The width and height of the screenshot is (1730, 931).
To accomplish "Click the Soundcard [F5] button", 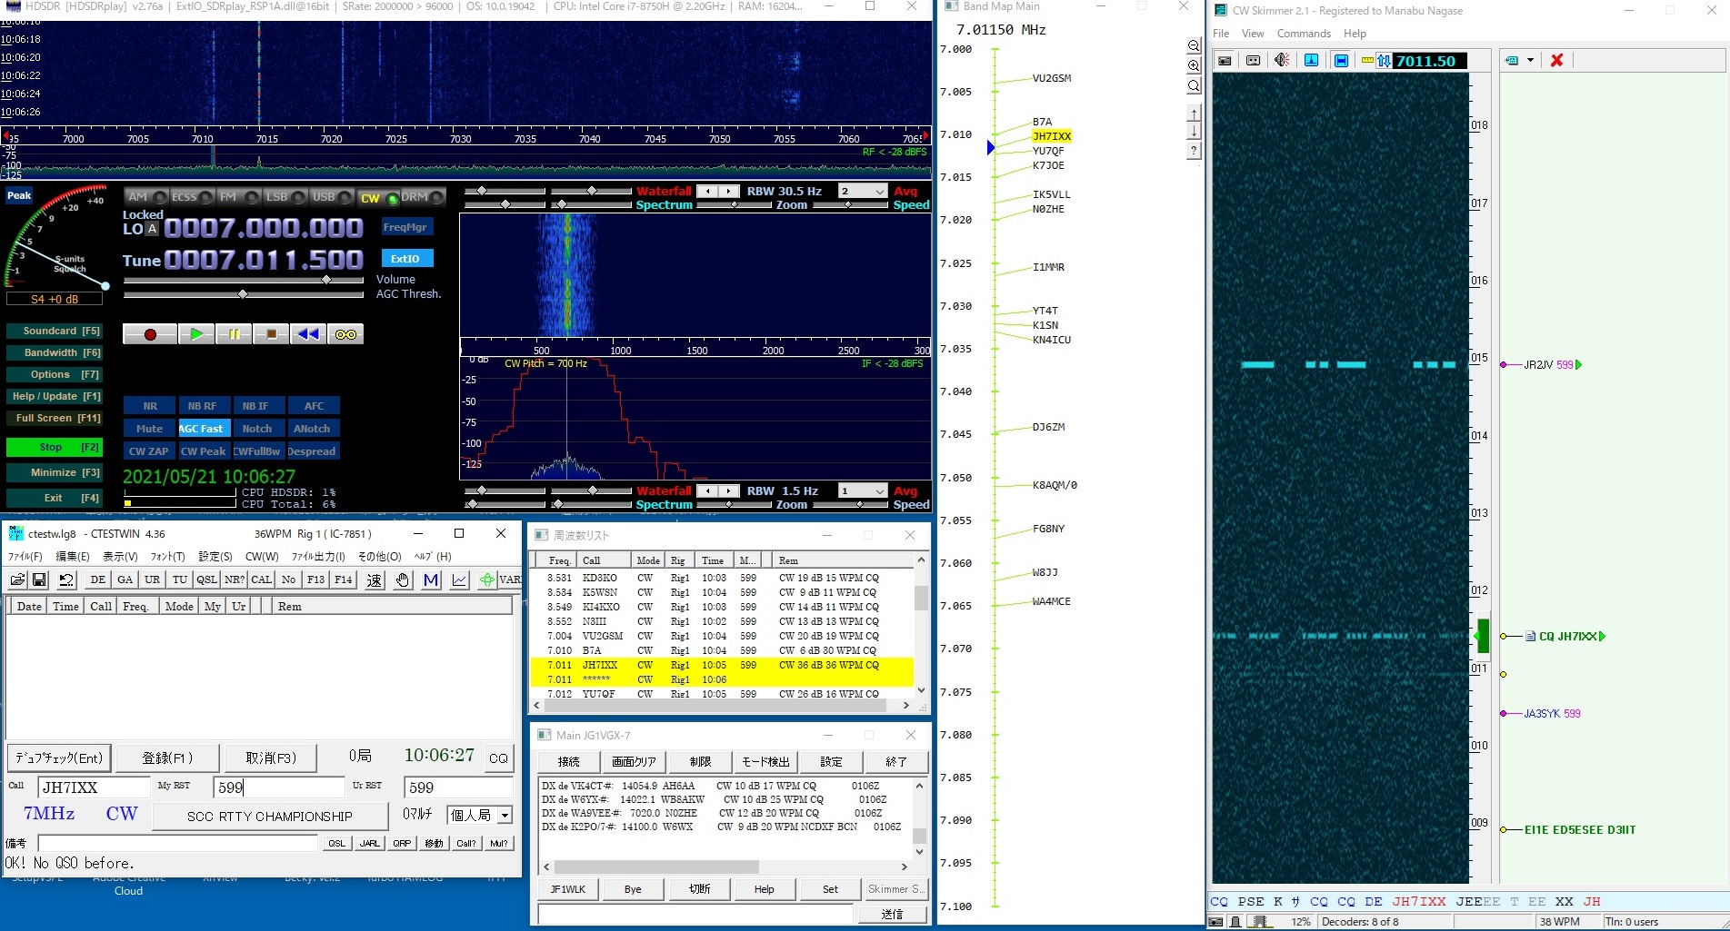I will 55,332.
